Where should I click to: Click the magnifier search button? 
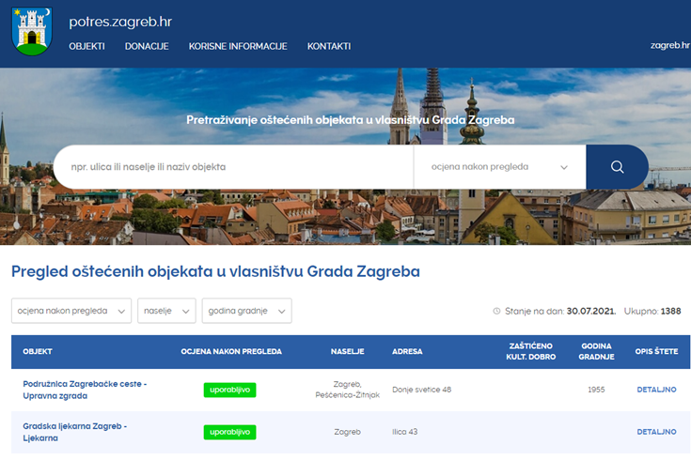[x=617, y=167]
